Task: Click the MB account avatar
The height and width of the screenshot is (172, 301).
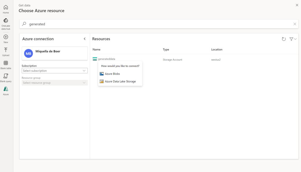Action: [x=29, y=53]
